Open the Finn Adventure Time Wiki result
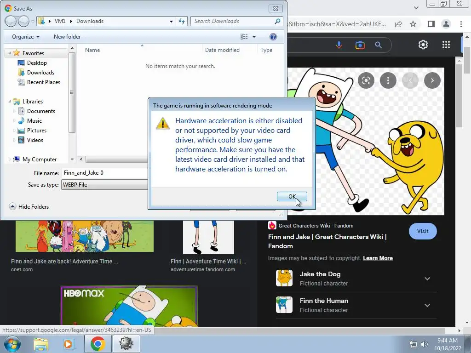 208,262
